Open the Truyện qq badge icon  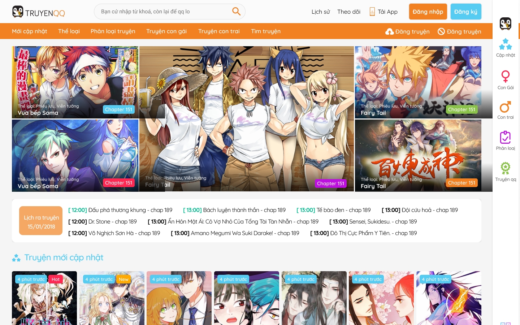(x=506, y=168)
